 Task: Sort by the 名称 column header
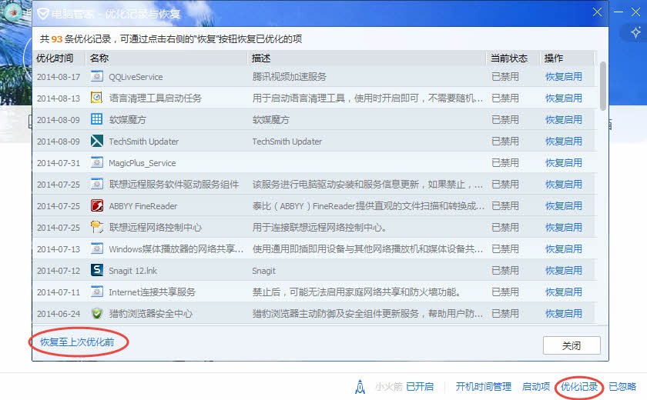click(x=99, y=58)
